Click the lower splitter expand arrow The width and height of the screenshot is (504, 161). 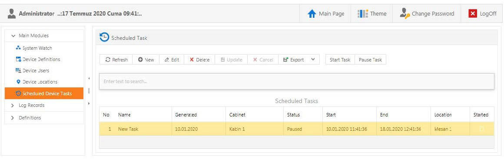pos(89,103)
